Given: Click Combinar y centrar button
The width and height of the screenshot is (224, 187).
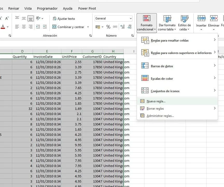Looking at the screenshot, I should point(68,27).
